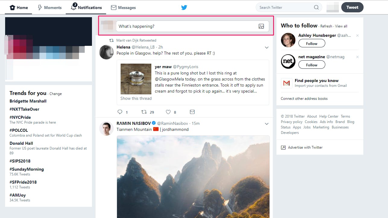Open the Gmail contacts import icon
Image resolution: width=388 pixels, height=218 pixels.
point(286,83)
